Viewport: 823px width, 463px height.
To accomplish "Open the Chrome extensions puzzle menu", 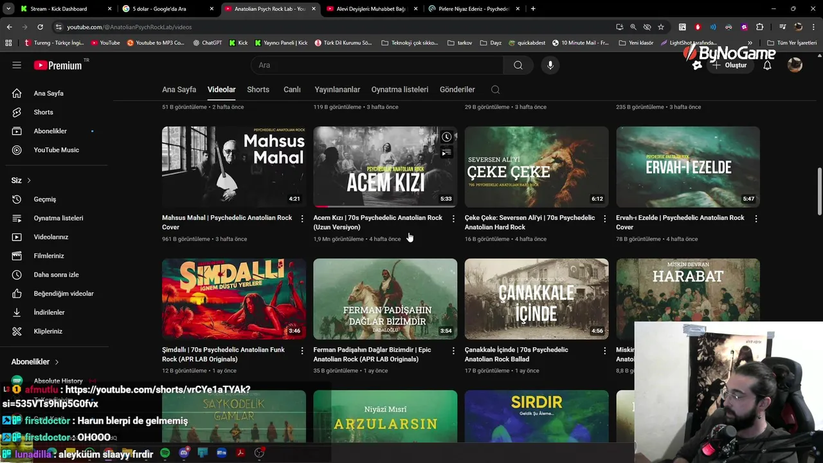I will (760, 27).
